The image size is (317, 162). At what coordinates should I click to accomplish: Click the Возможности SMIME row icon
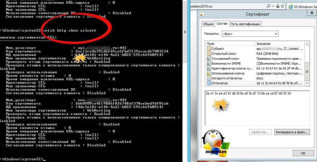(209, 63)
